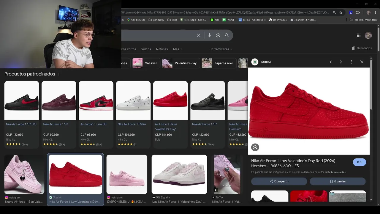The height and width of the screenshot is (214, 380).
Task: Open the pink Instagram shoe result 'Nuevo Air force'
Action: click(24, 174)
